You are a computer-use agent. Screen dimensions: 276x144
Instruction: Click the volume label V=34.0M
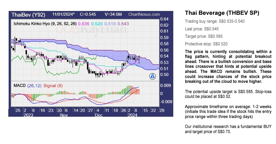tap(113, 14)
